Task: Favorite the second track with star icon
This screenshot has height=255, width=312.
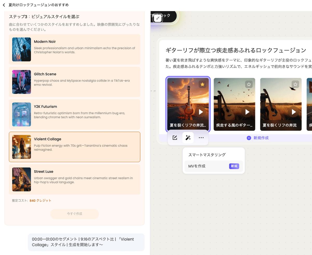Action: [249, 84]
